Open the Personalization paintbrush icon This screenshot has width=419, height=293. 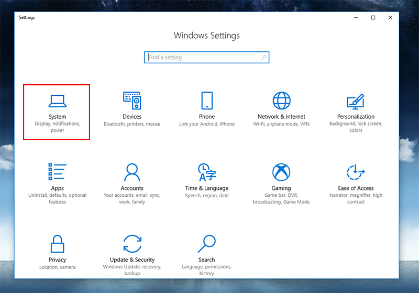pyautogui.click(x=356, y=102)
